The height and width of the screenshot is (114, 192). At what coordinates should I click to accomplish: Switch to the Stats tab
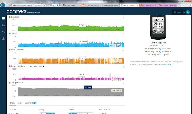coord(13,103)
